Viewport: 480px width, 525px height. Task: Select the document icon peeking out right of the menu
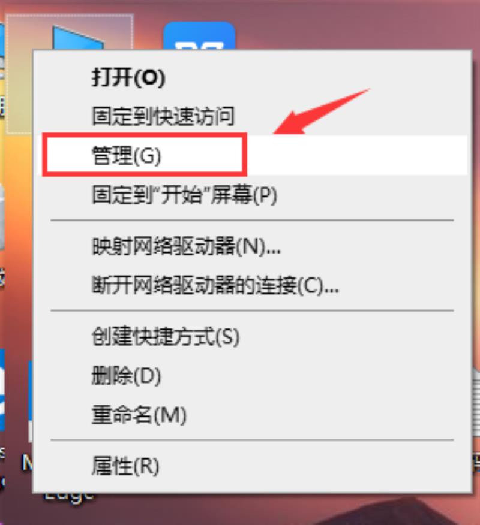tap(476, 402)
